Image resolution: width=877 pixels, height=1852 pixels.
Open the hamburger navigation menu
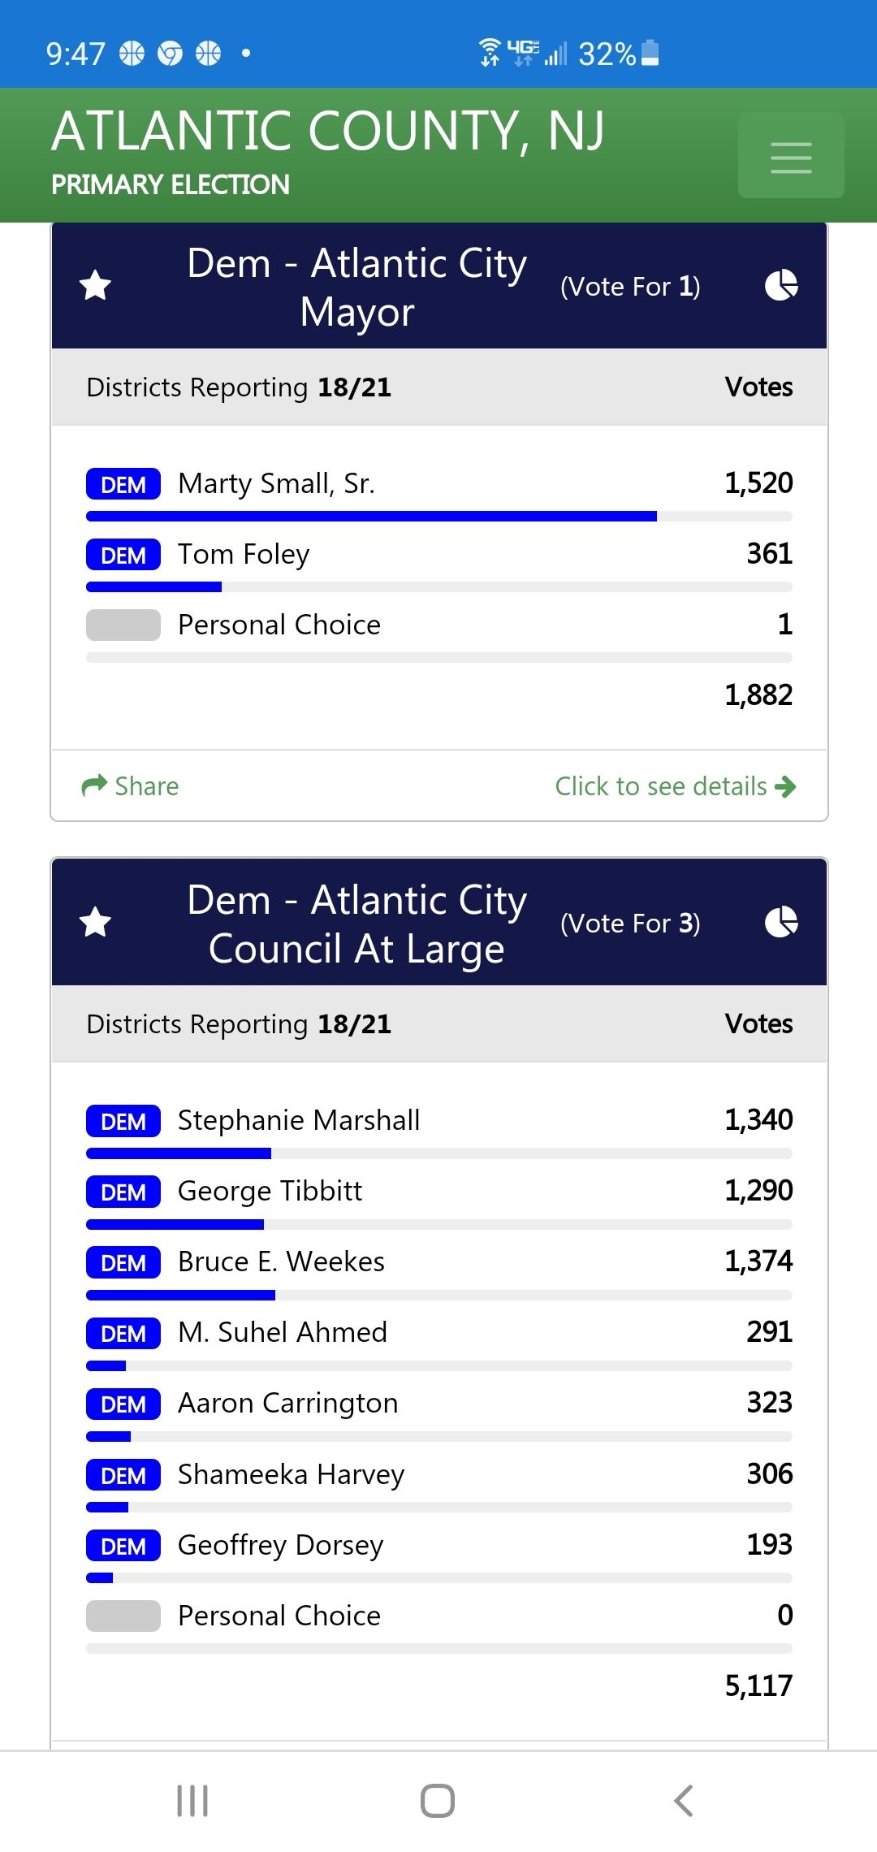tap(790, 157)
